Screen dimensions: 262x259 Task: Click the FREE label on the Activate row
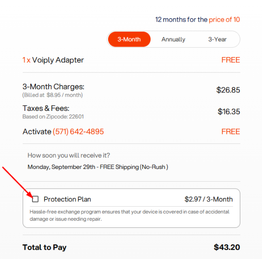[230, 132]
